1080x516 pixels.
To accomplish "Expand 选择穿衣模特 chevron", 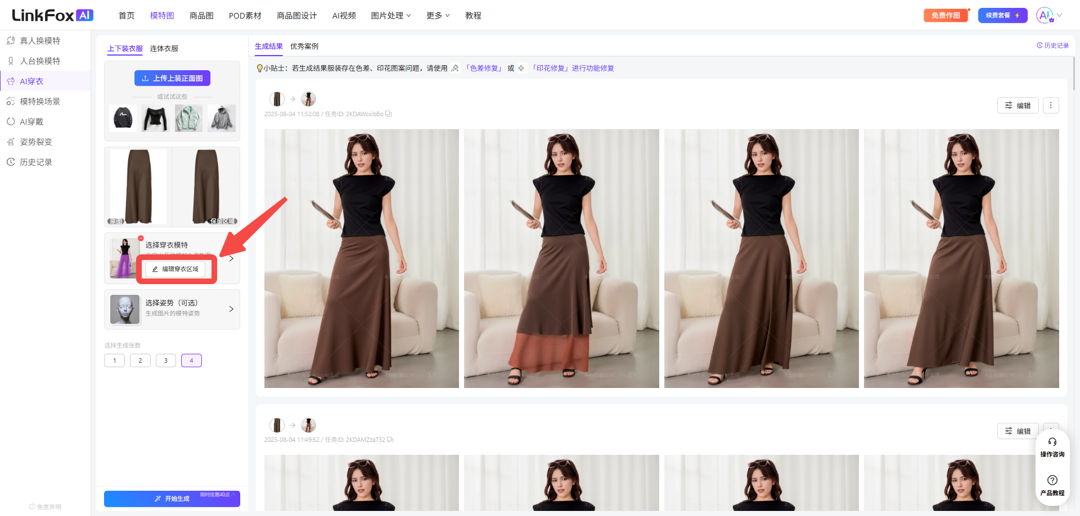I will point(231,258).
